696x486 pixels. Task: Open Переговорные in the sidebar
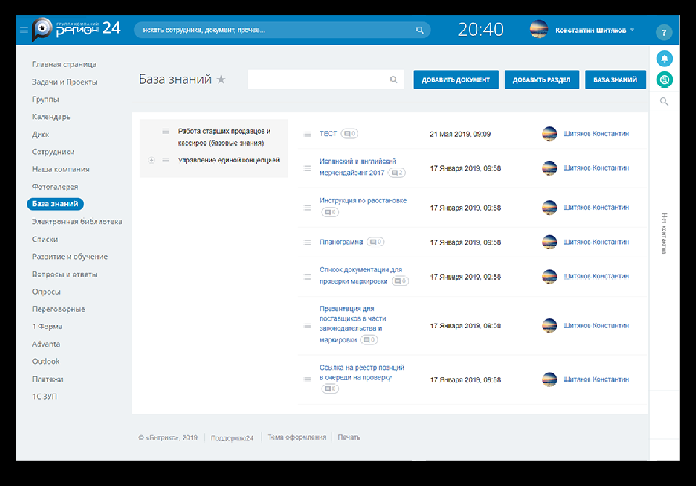coord(59,309)
